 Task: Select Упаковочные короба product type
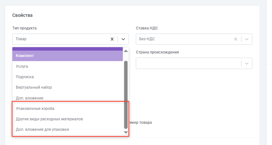(67, 109)
